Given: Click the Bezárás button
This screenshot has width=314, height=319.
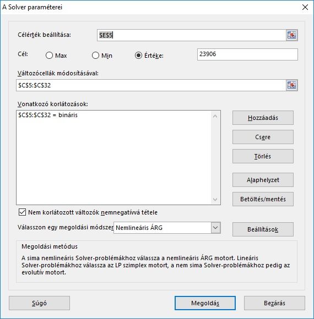Looking at the screenshot, I should tap(274, 303).
